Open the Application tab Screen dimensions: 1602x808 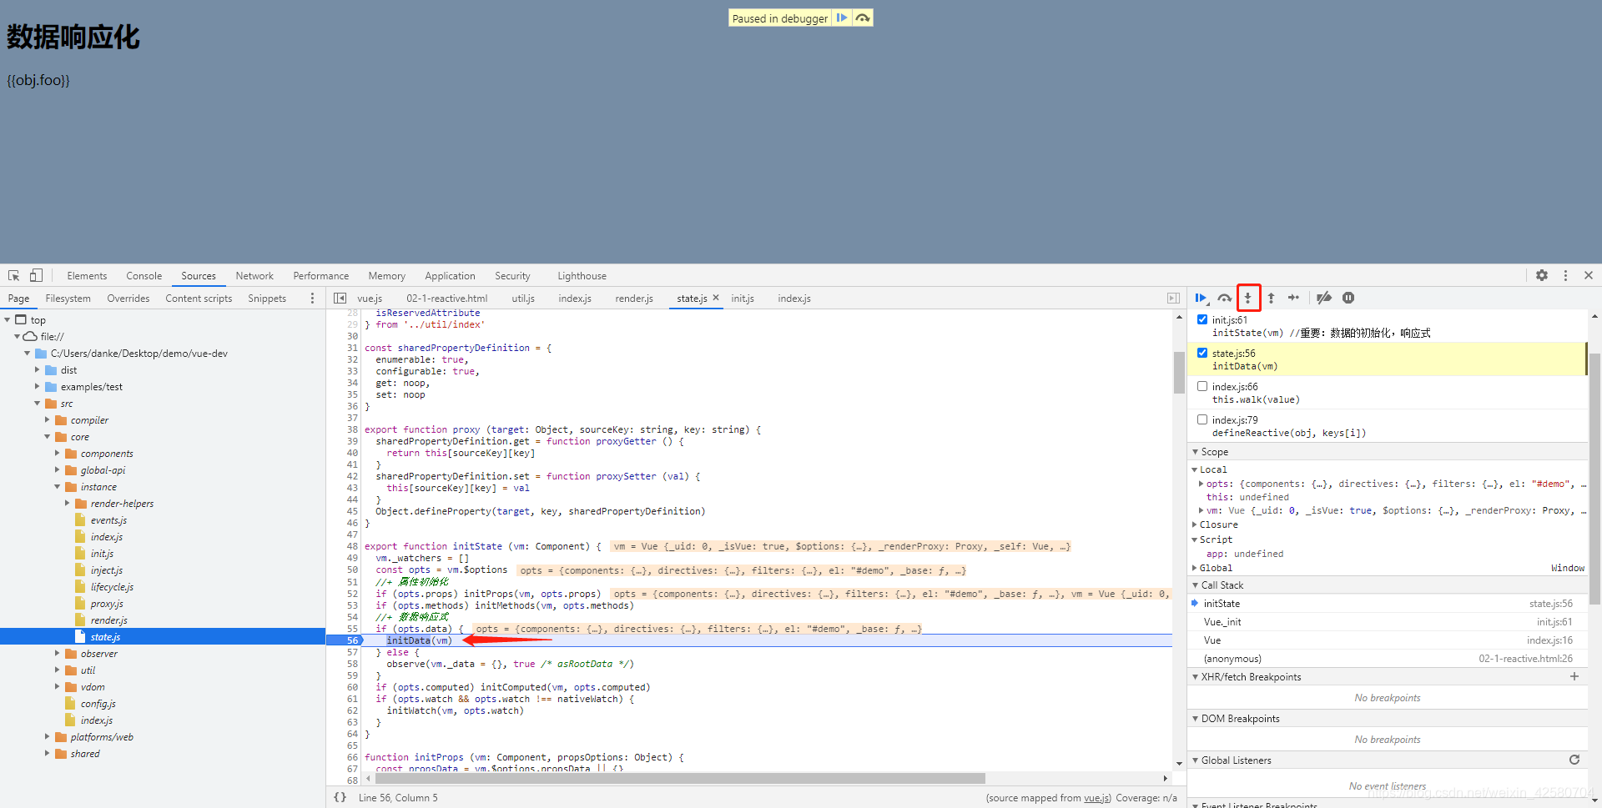(x=450, y=276)
